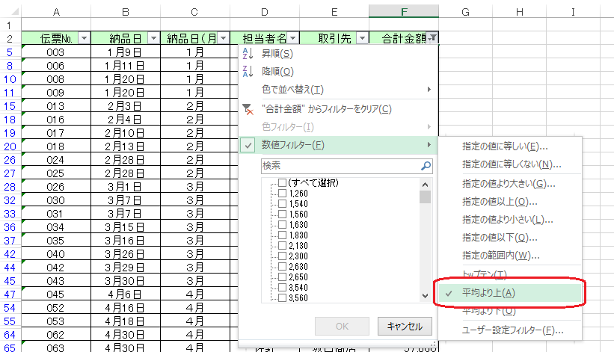Choose 指定の値より小さい(L)... filter
614x352 pixels.
[x=510, y=220]
